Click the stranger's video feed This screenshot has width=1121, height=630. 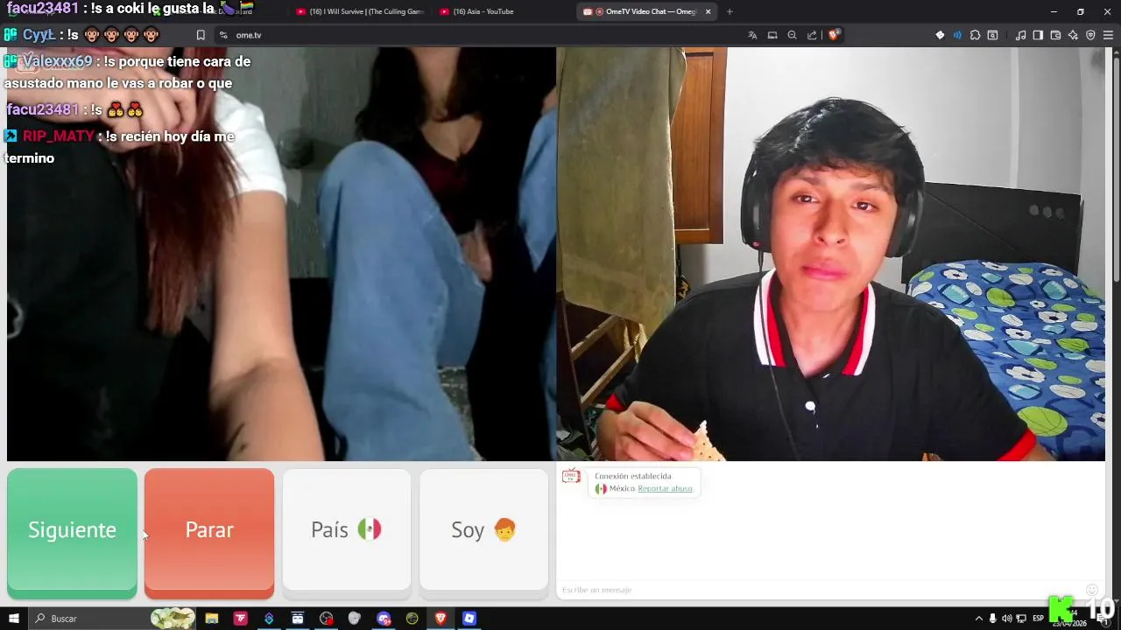point(281,254)
